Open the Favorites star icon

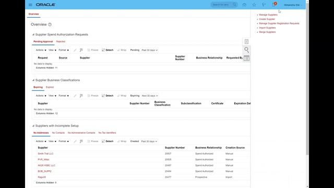(254, 5)
